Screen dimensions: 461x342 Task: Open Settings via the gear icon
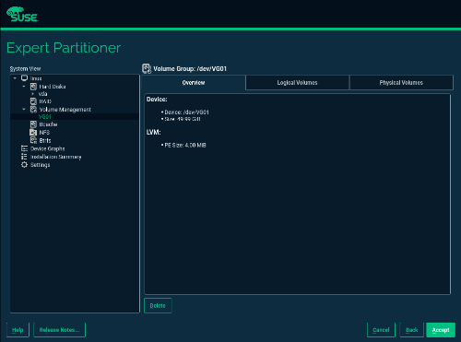point(24,165)
